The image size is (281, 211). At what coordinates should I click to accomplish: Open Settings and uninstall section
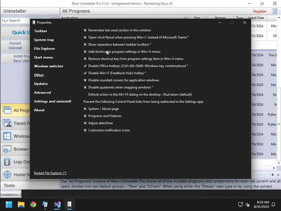pyautogui.click(x=52, y=101)
